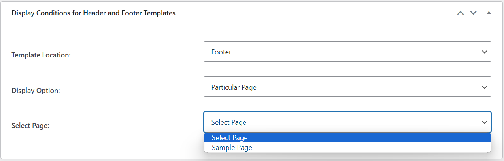Click the Template Location dropdown chevron arrow
This screenshot has width=504, height=161.
tap(484, 52)
